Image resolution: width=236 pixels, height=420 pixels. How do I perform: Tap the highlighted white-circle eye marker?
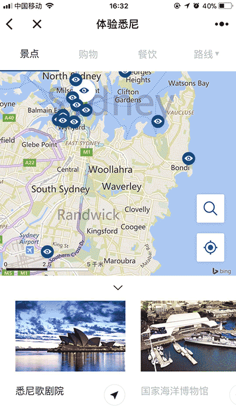(84, 91)
